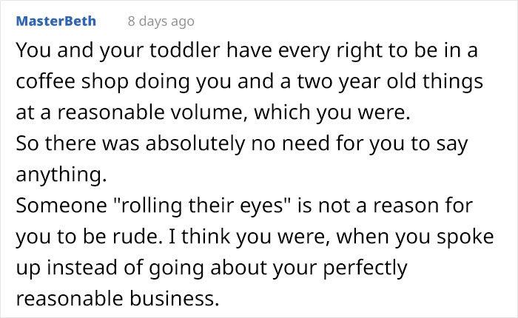Click the word "perfectly" in the comment

click(365, 268)
